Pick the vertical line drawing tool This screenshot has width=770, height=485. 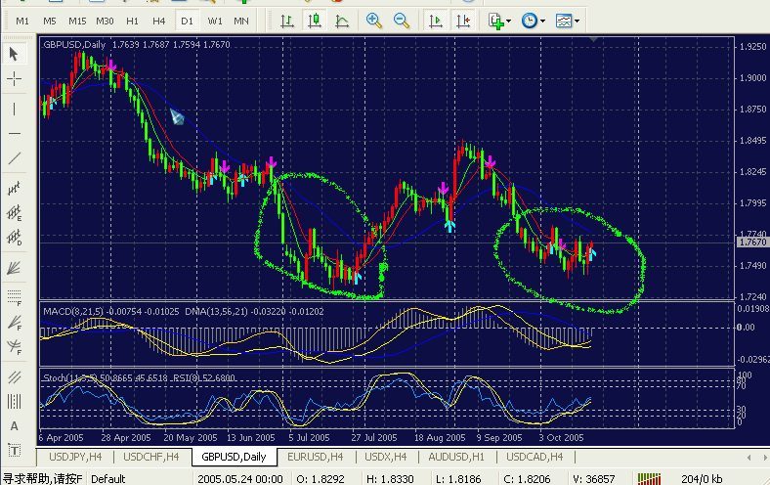pos(15,107)
